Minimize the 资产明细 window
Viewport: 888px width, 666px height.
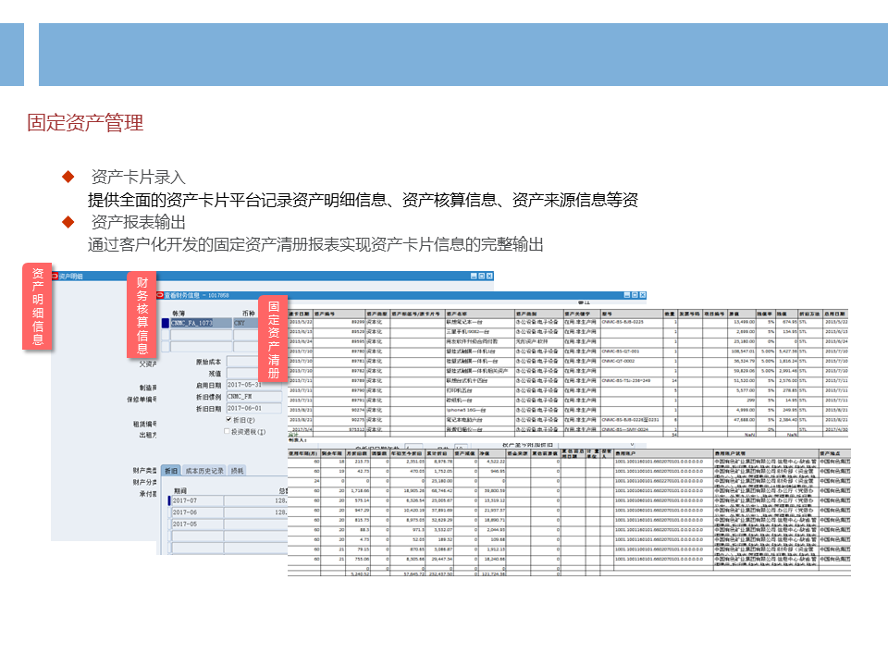[474, 276]
